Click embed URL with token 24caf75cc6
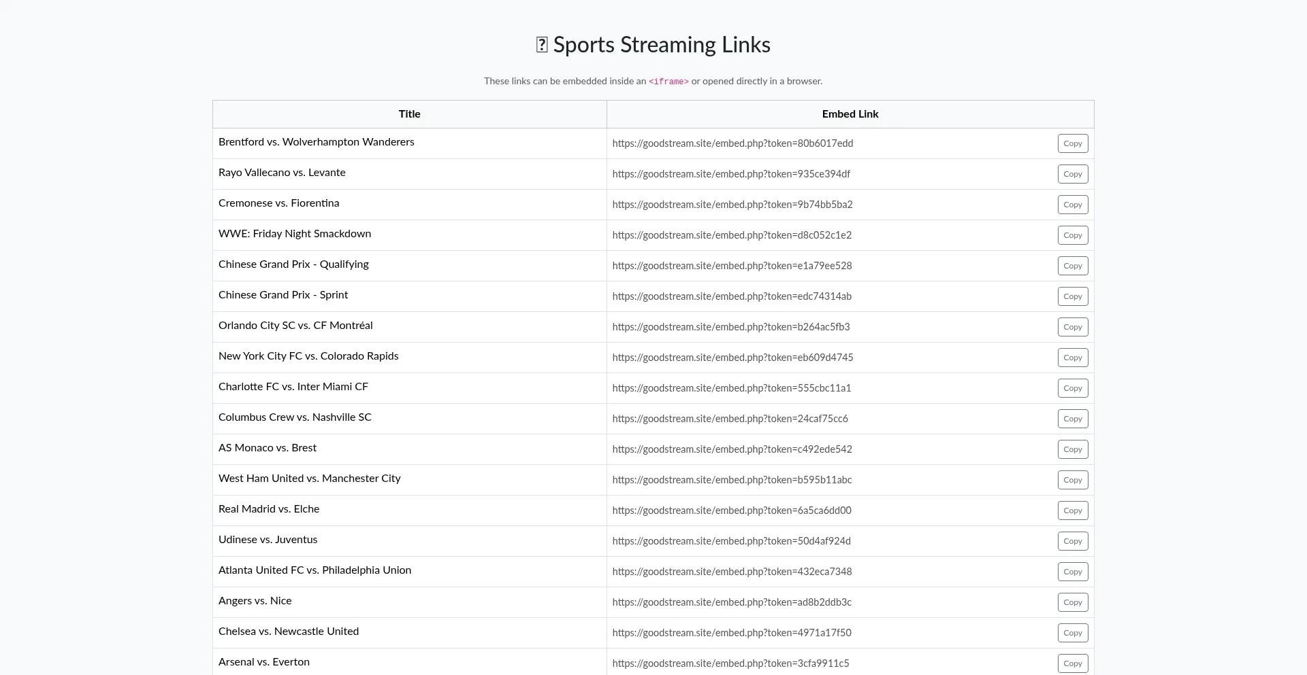The width and height of the screenshot is (1307, 675). click(730, 419)
